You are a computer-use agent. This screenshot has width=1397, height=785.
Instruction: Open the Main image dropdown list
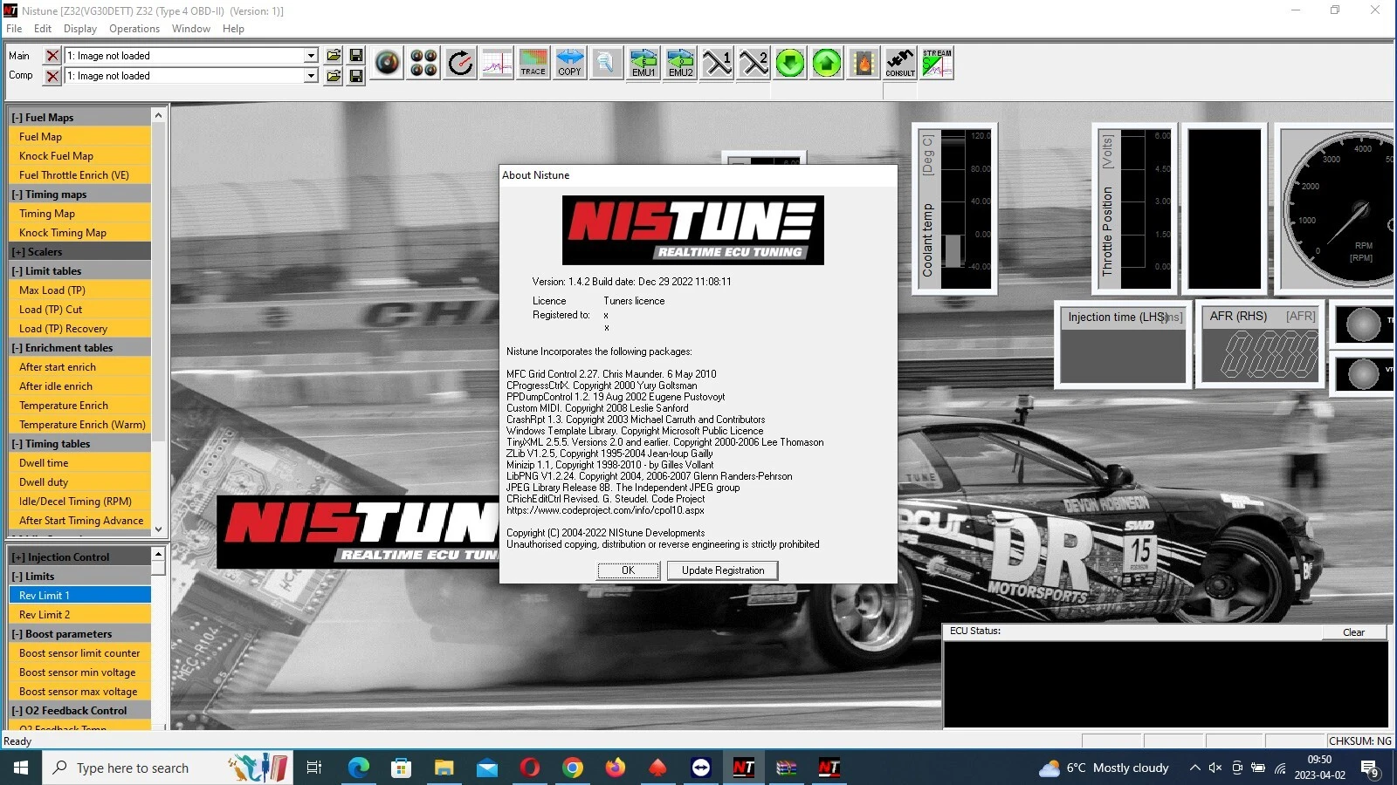[x=310, y=56]
